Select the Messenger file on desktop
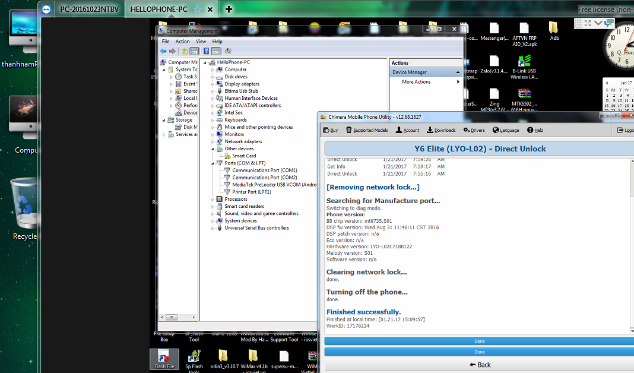Viewport: 634px width, 373px height. [x=494, y=31]
